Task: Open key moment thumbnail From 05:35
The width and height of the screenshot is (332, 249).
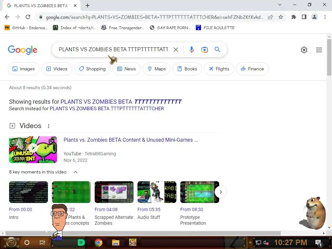Action: click(x=157, y=192)
